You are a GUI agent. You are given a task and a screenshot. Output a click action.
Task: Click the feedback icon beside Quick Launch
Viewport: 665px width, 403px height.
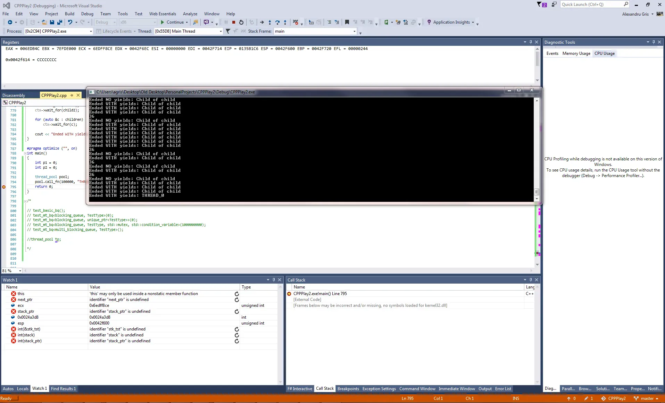554,5
